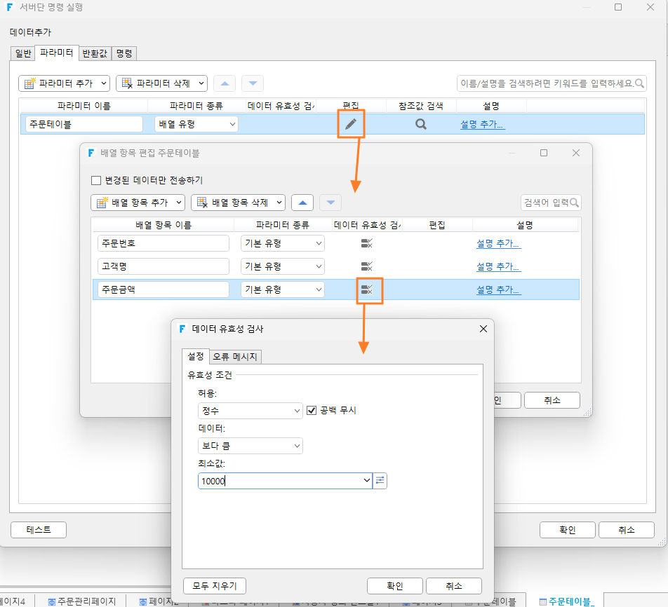Close the 배열 항목 편집 window
The height and width of the screenshot is (607, 668).
(576, 153)
